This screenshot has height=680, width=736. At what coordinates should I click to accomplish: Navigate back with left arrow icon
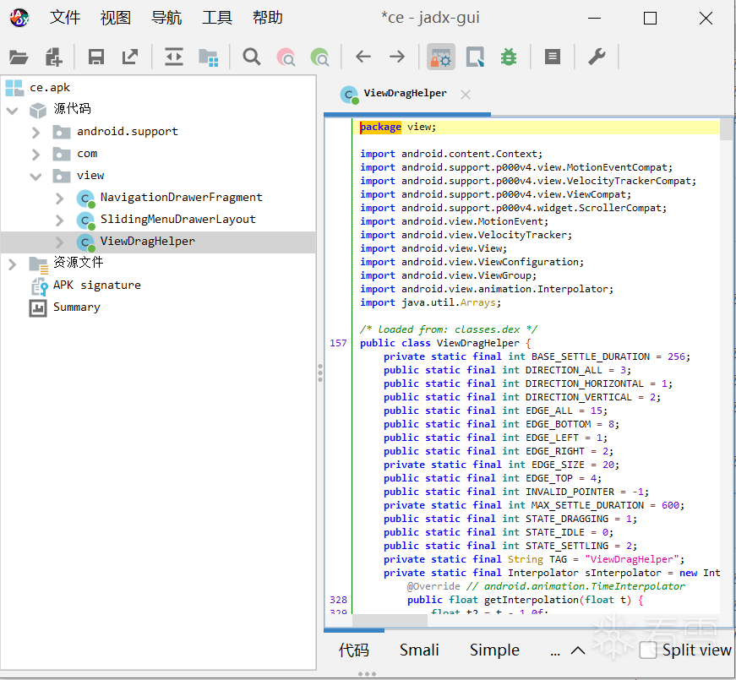pyautogui.click(x=363, y=57)
